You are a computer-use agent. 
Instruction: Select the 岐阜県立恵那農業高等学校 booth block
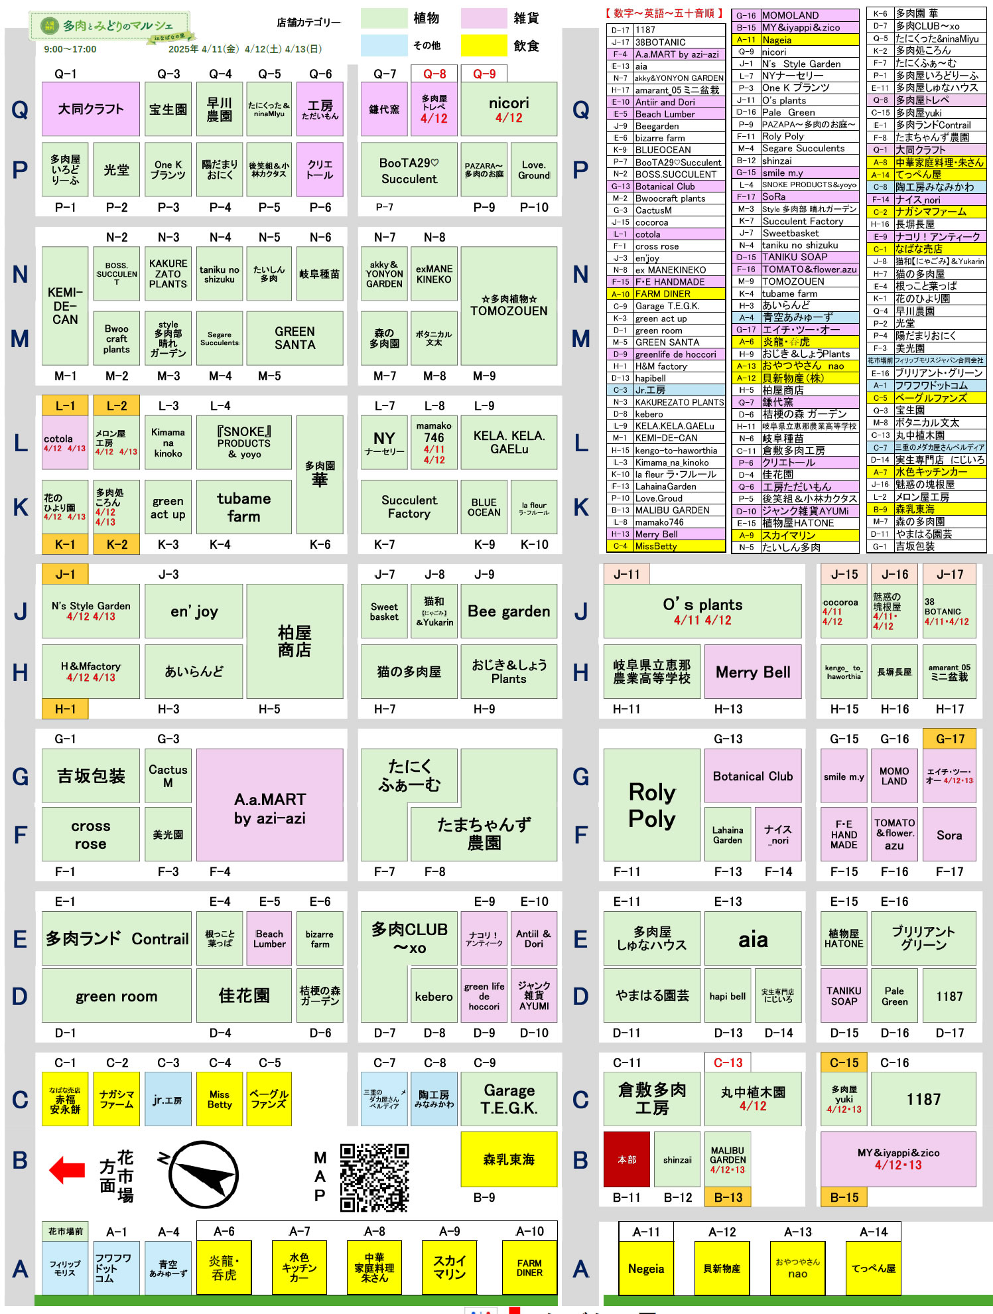click(652, 672)
